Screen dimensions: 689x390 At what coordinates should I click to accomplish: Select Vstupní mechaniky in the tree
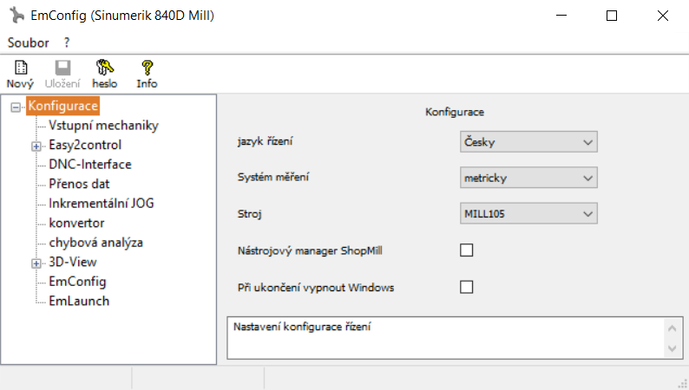pos(103,126)
